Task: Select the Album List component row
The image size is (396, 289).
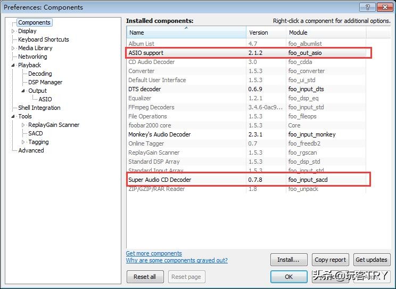Action: tap(246, 44)
